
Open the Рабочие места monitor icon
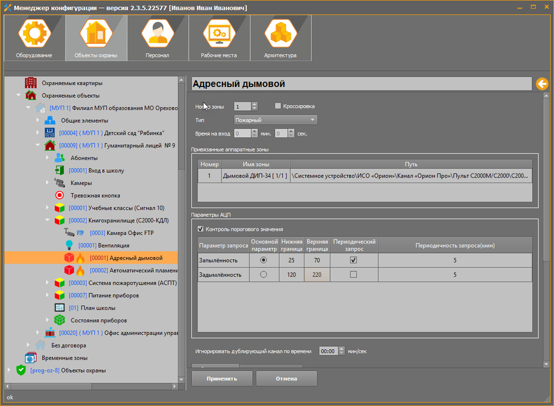[x=219, y=35]
